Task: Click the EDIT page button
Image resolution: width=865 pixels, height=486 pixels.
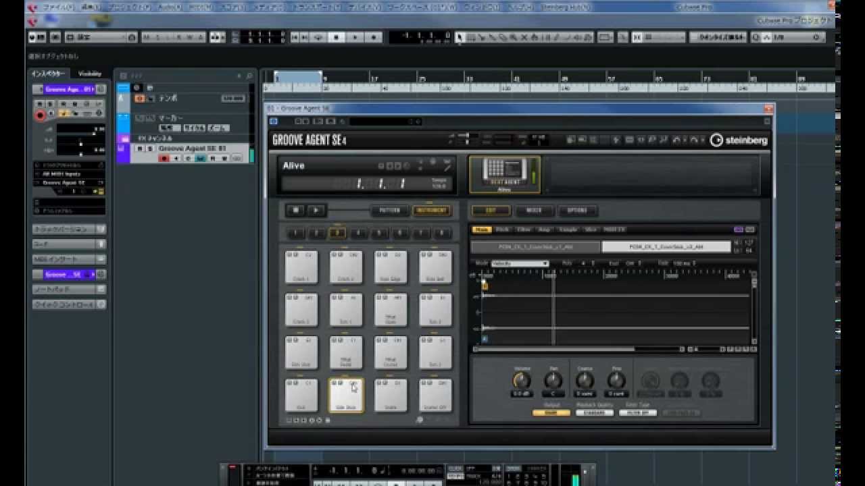Action: click(491, 211)
